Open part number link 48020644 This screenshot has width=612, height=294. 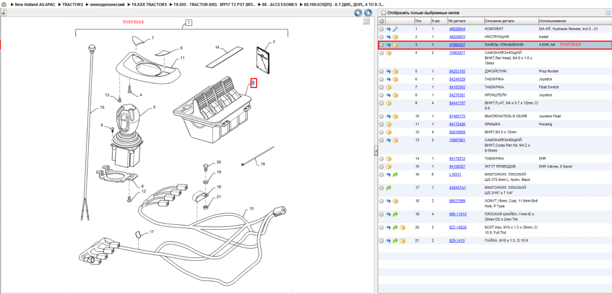457,29
